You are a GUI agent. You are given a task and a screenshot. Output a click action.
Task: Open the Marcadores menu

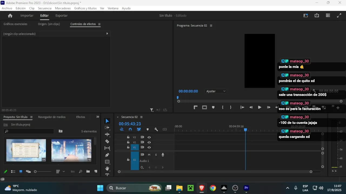click(x=63, y=8)
